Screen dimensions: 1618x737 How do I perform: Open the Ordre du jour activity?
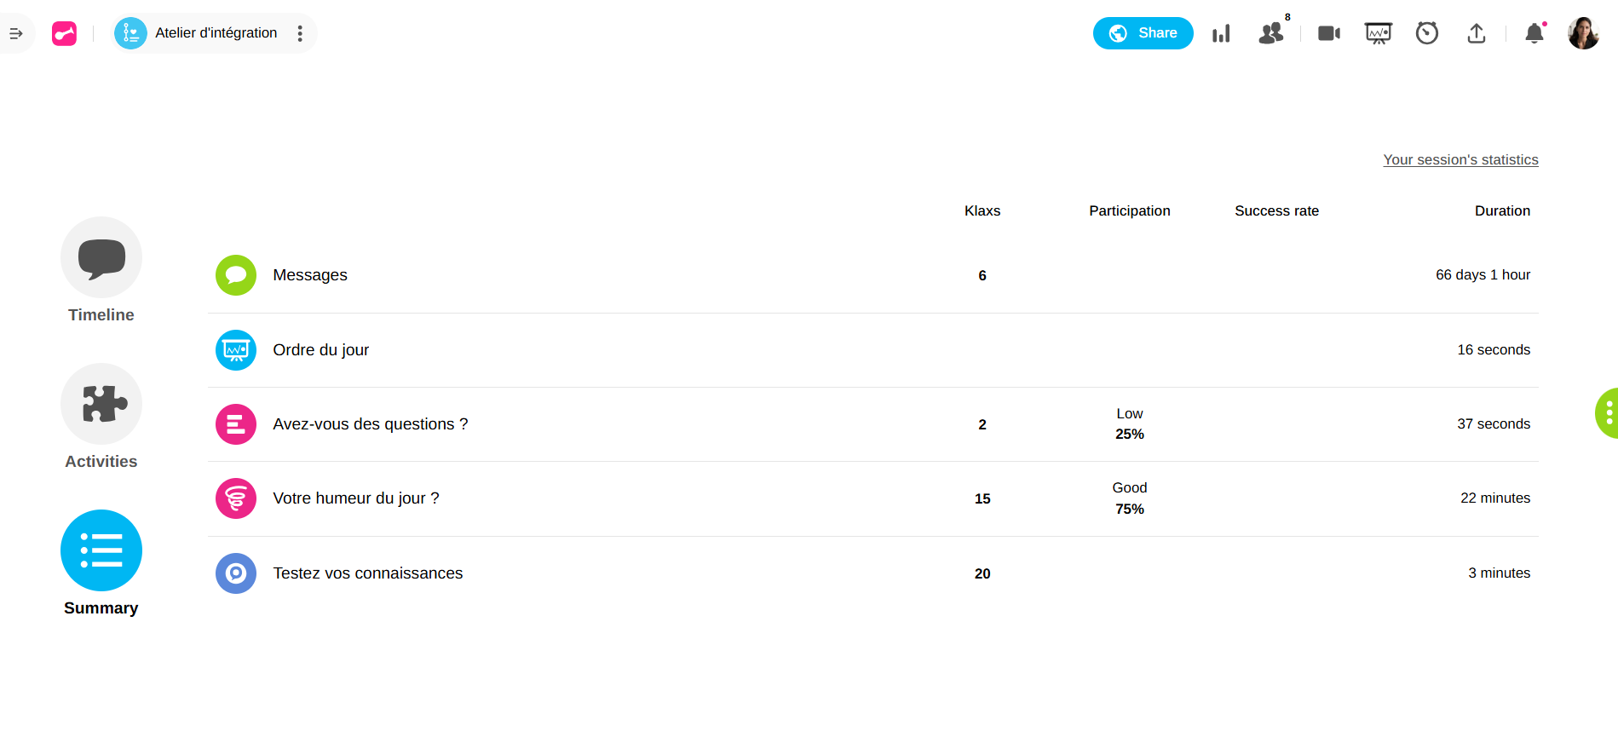pyautogui.click(x=320, y=350)
